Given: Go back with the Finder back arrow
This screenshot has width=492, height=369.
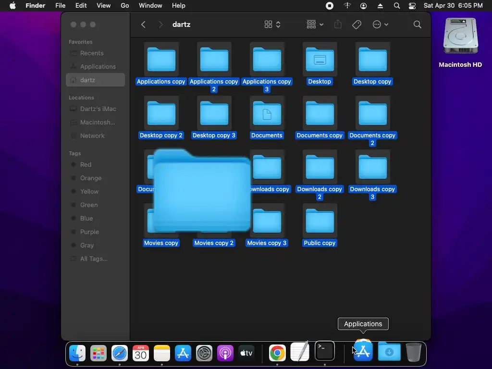Looking at the screenshot, I should tap(143, 25).
